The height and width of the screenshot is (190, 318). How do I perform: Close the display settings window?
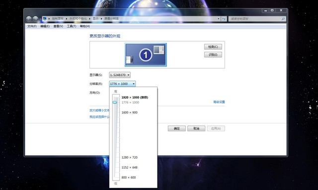pyautogui.click(x=281, y=10)
